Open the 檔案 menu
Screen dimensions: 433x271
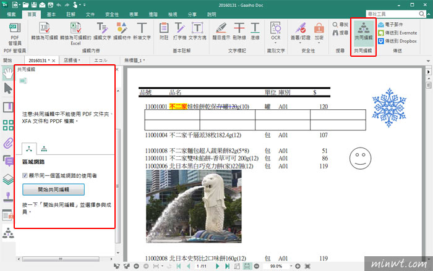12,14
